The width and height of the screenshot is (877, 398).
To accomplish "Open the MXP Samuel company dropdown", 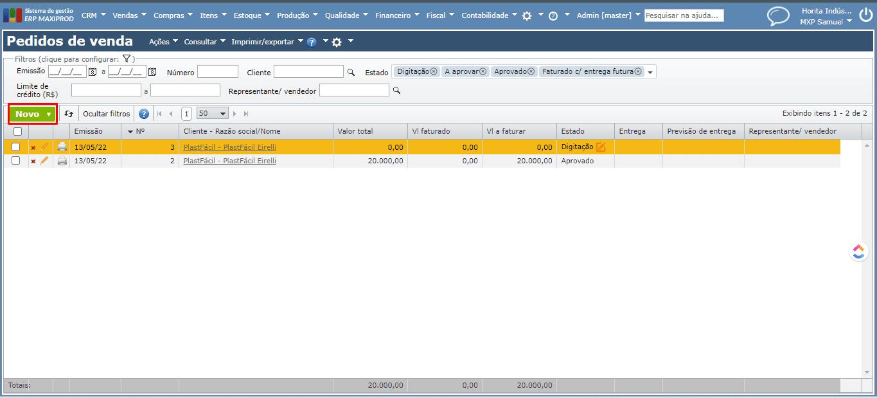I will pos(826,22).
